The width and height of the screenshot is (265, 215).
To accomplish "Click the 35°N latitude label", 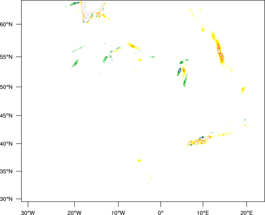I will pos(6,171).
